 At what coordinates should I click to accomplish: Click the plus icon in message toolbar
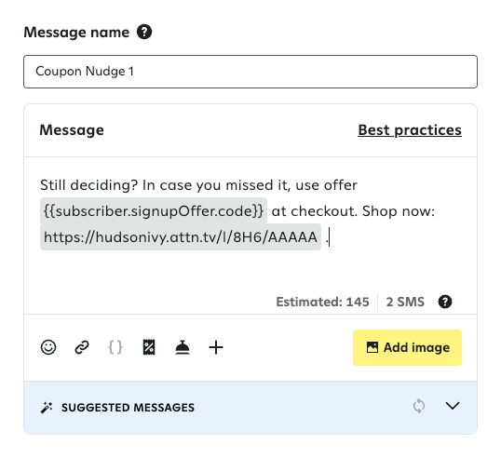pos(216,347)
